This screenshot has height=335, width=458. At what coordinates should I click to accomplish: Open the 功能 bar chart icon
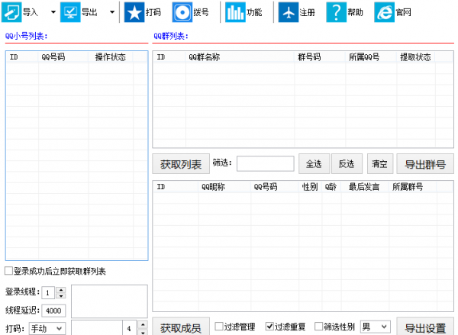point(235,12)
